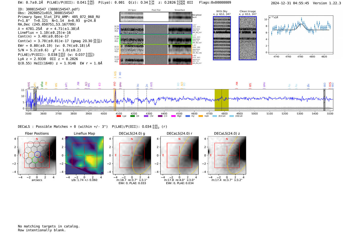Click the CIV purple legend swatch

pos(146,116)
